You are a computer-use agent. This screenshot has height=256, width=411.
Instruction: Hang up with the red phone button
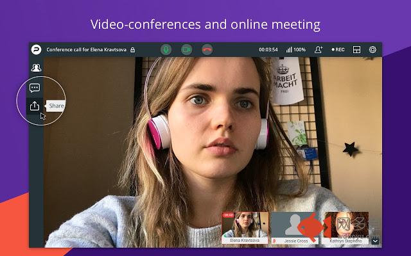pyautogui.click(x=207, y=49)
